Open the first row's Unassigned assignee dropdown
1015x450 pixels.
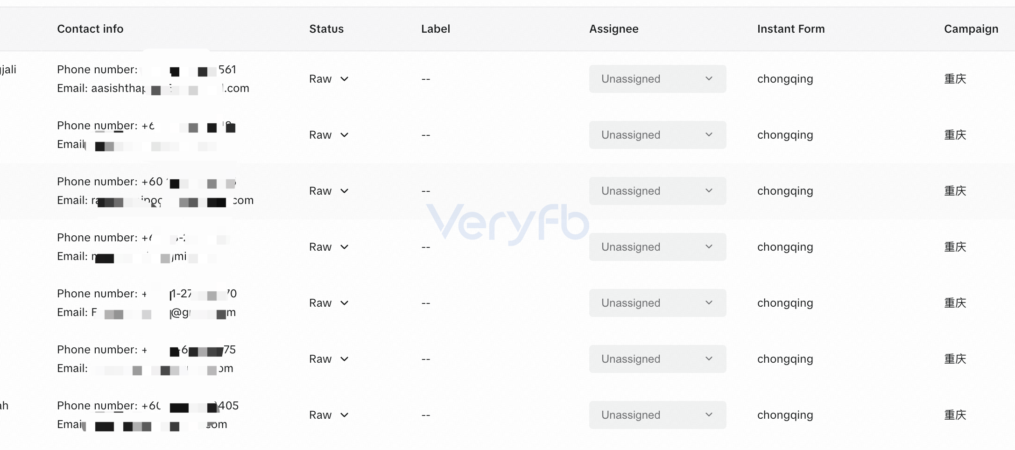(x=657, y=79)
